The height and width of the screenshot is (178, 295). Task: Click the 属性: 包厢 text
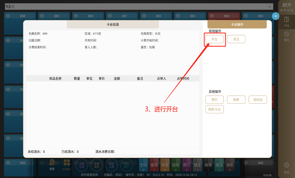[148, 47]
